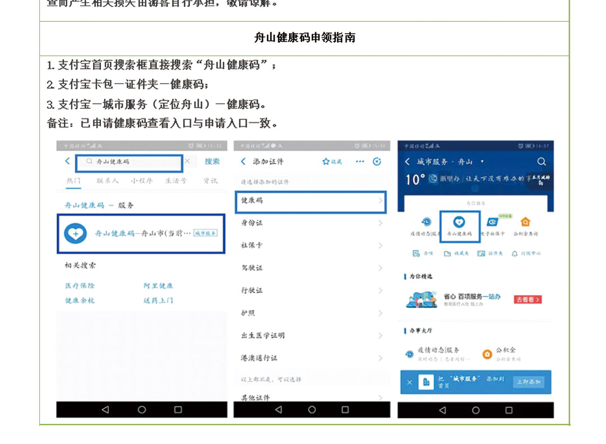Tap the 收藏夹 folder shortcut
Screen dimensions: 606x444
click(x=456, y=253)
